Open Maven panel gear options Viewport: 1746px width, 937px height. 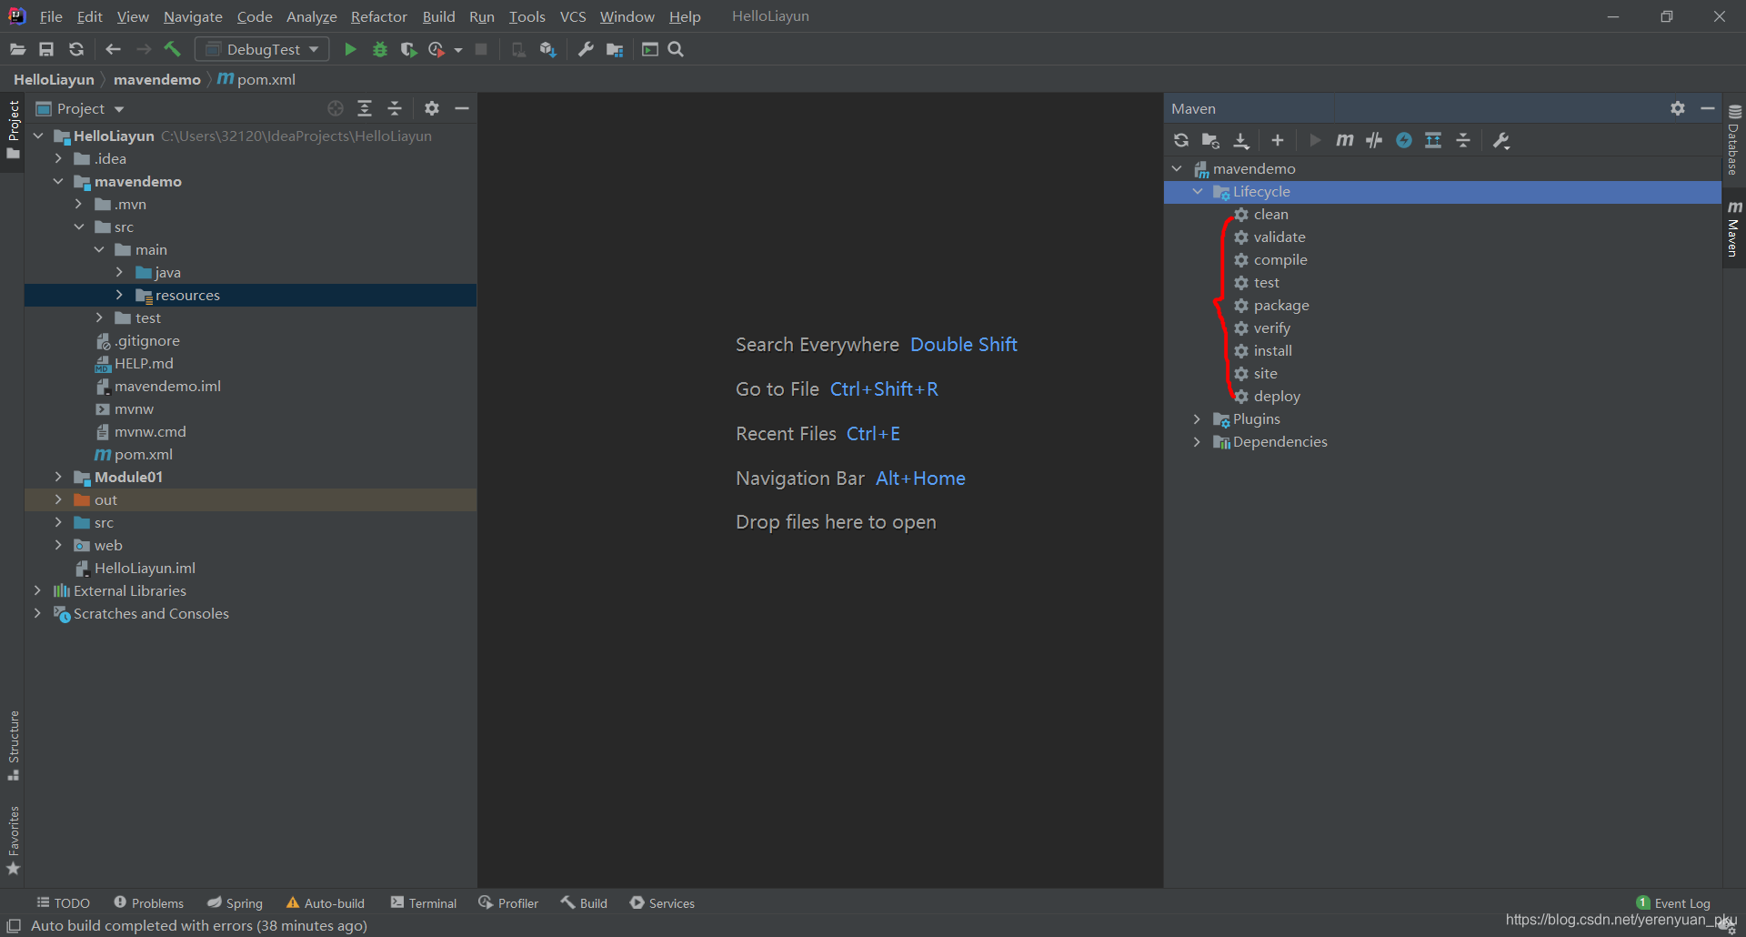pos(1678,108)
